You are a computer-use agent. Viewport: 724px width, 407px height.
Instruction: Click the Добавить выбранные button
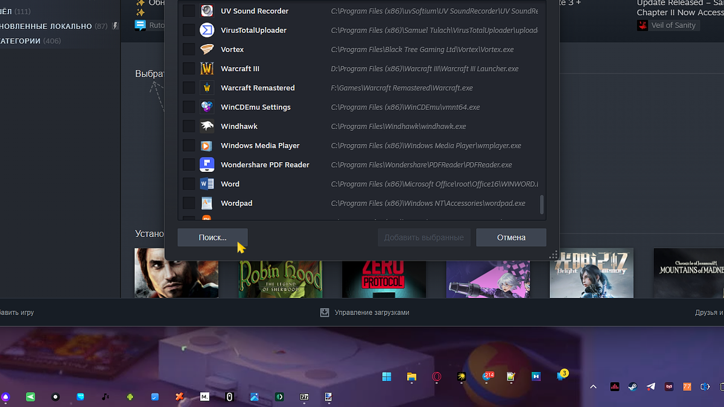click(424, 238)
